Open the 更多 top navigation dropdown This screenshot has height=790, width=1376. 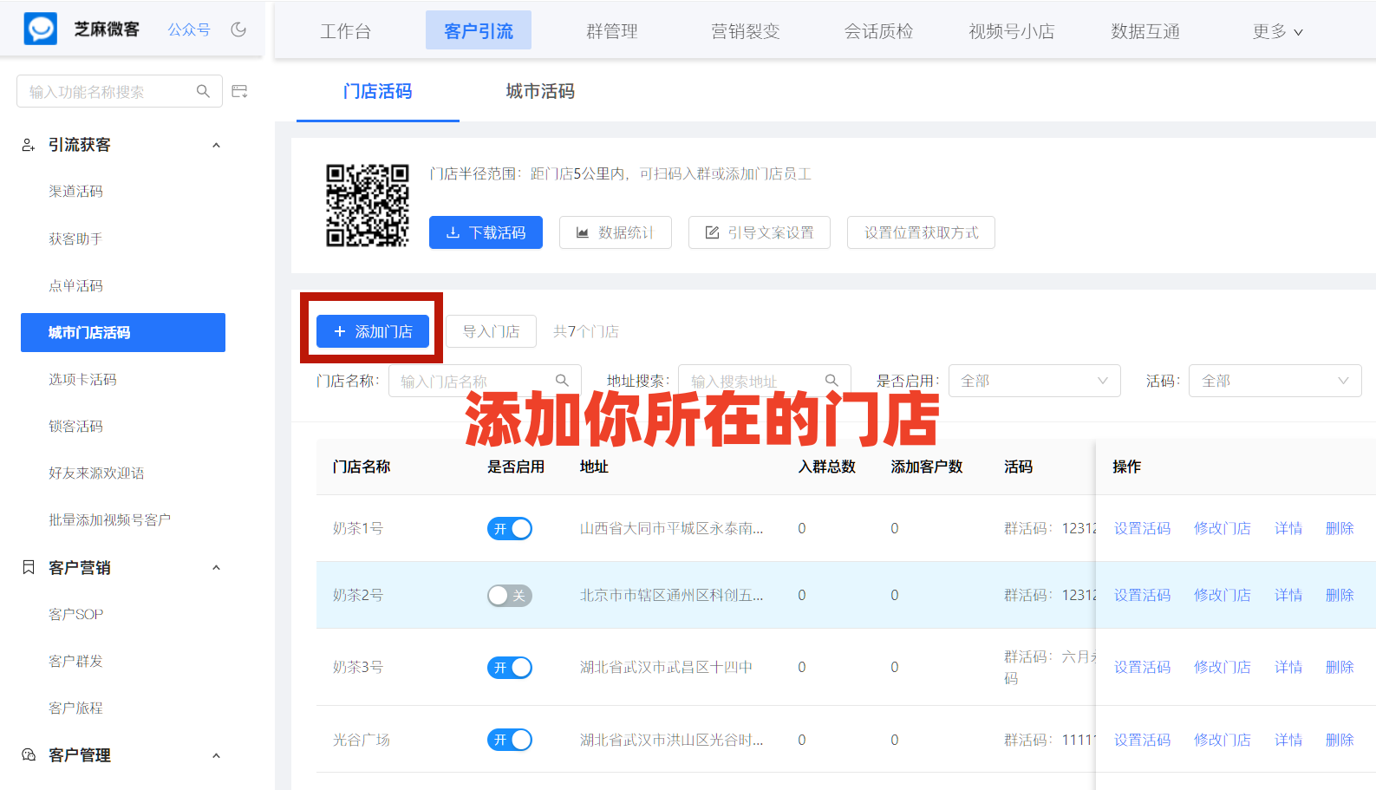coord(1278,31)
